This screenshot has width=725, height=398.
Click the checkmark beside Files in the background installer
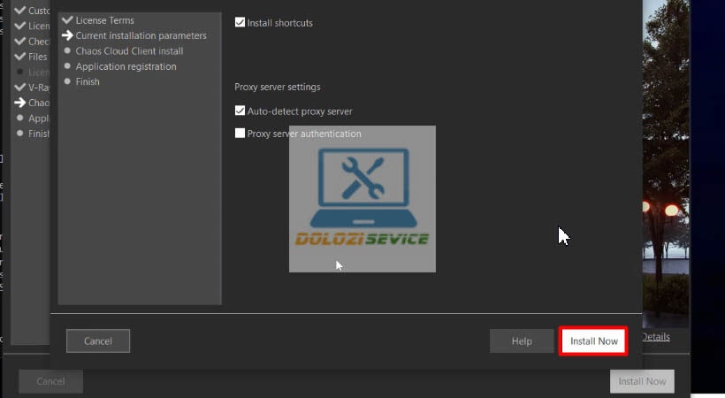(20, 57)
